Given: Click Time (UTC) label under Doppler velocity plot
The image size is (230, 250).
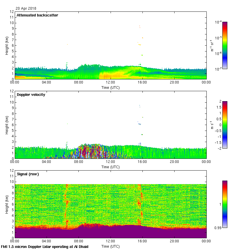Looking at the screenshot, I should (x=111, y=167).
